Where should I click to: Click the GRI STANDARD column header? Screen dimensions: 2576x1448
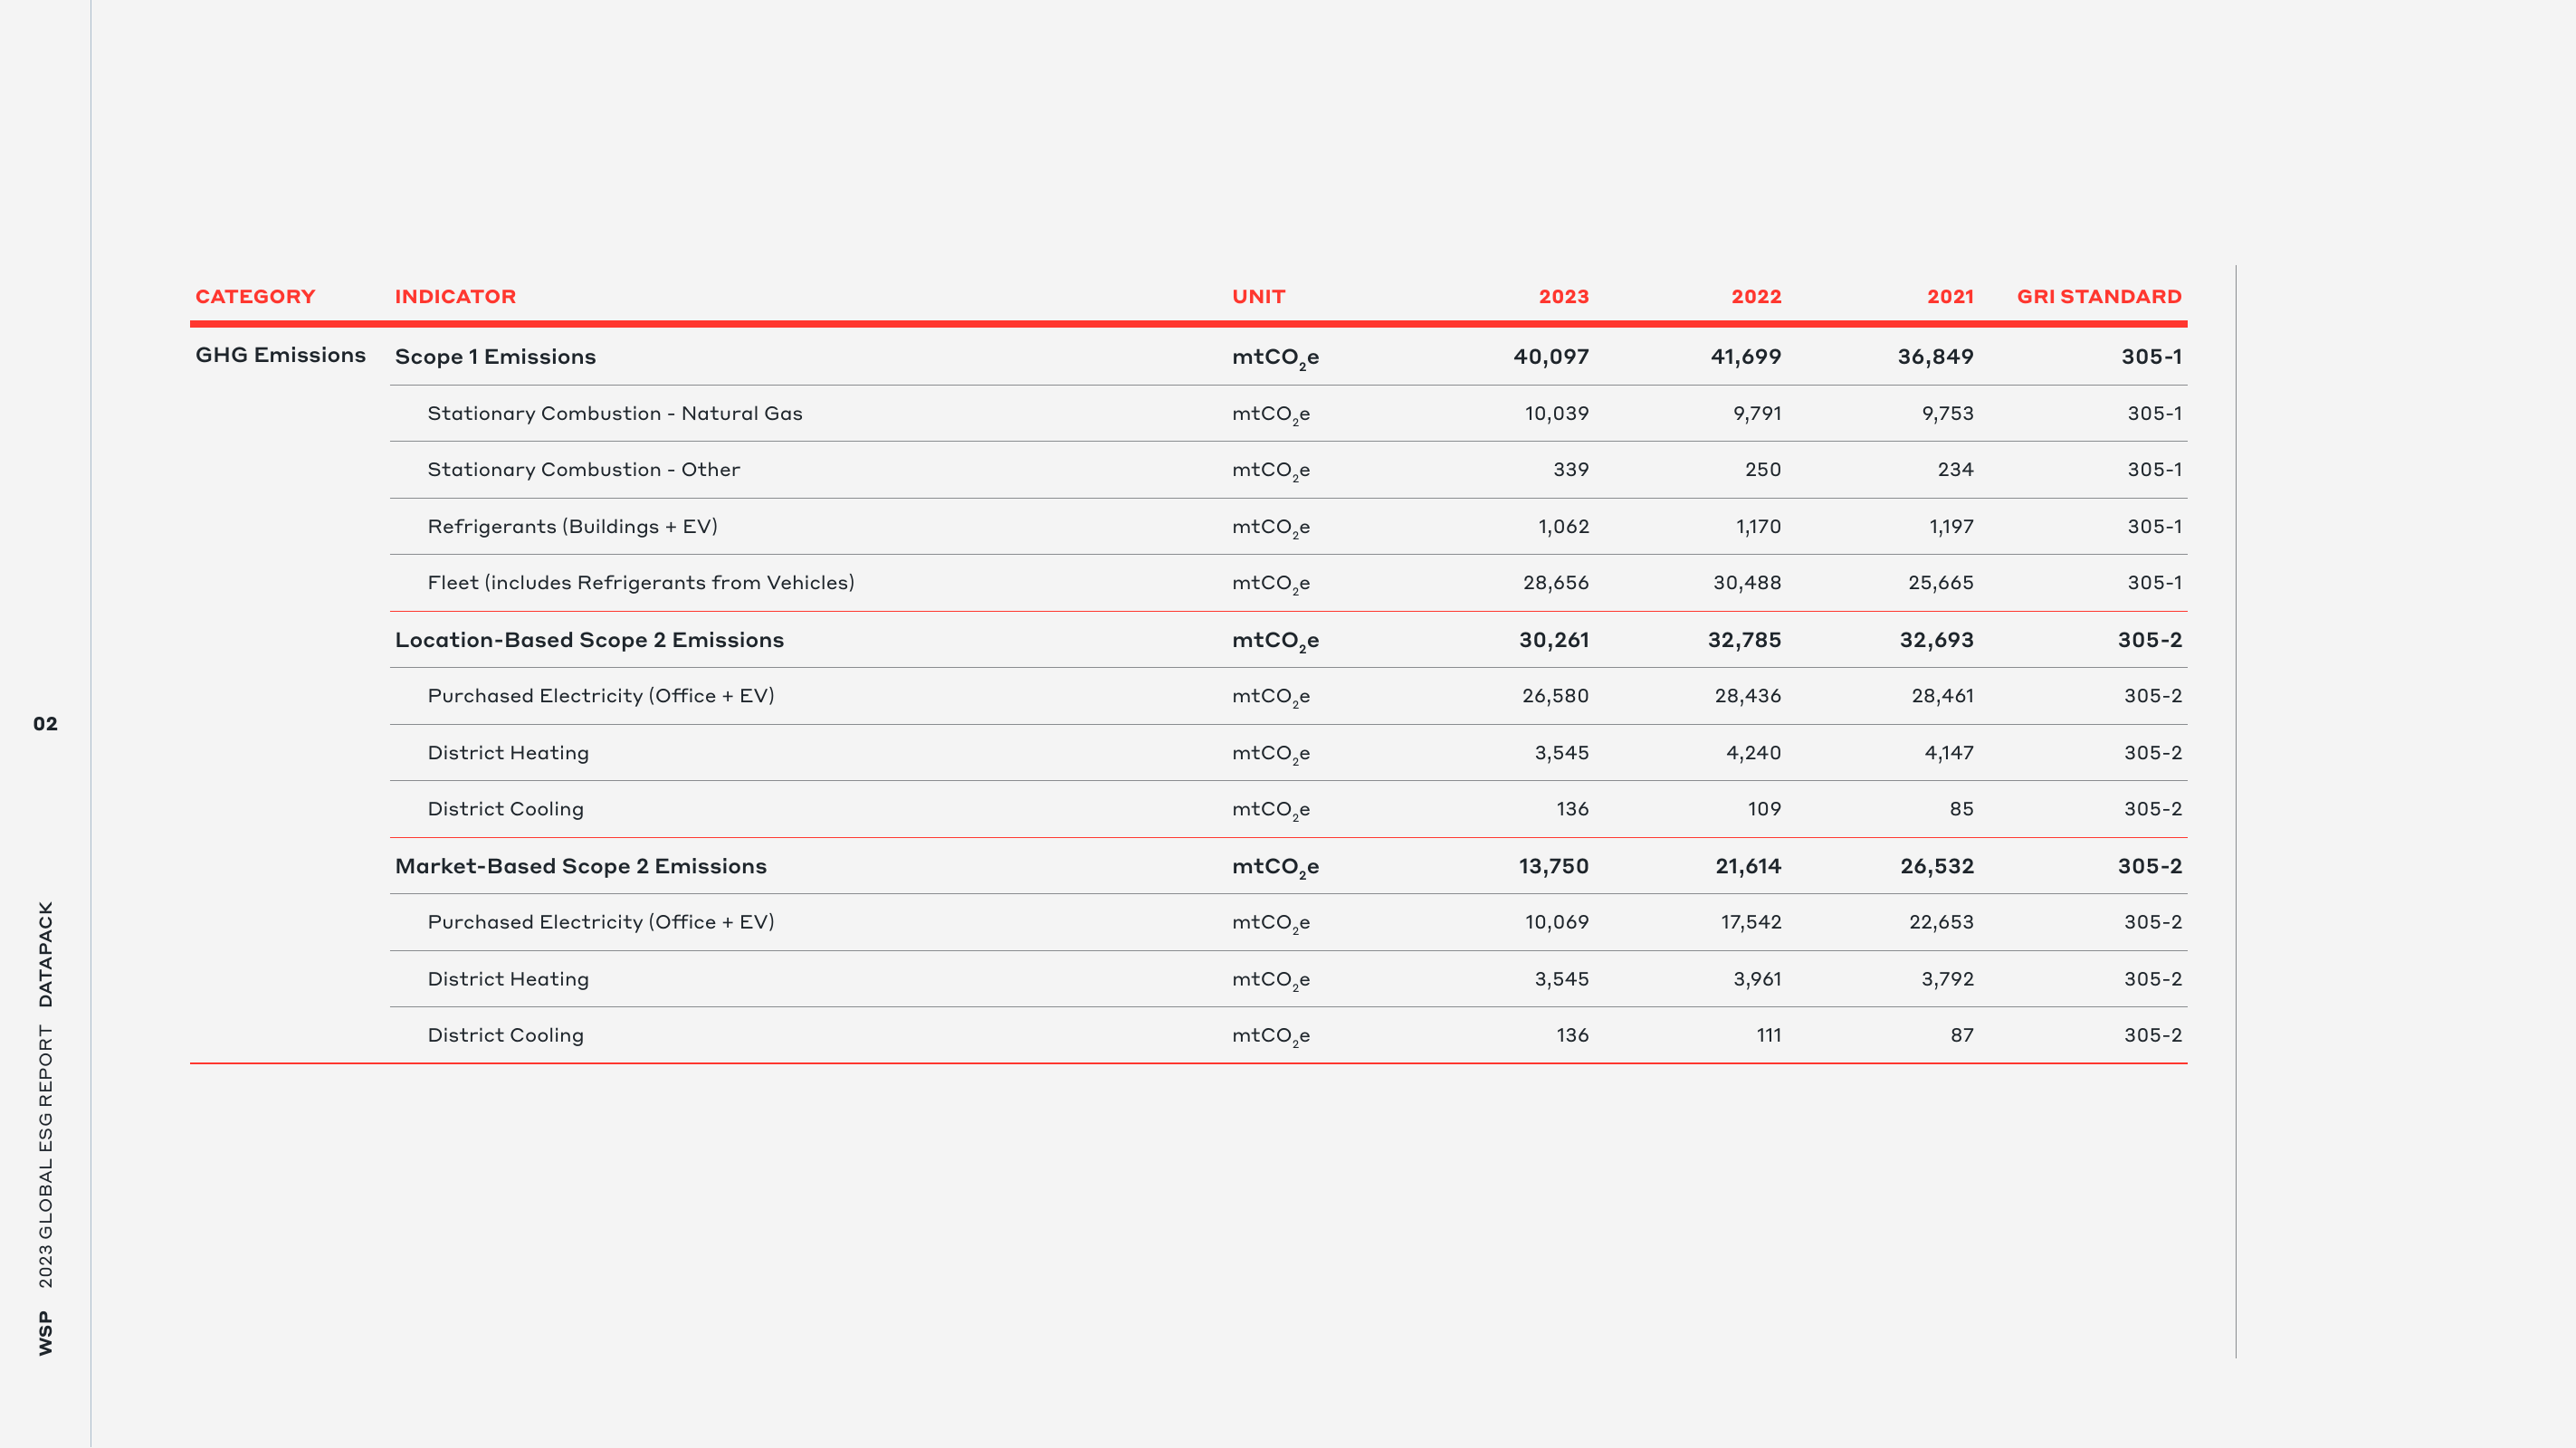(x=2099, y=297)
